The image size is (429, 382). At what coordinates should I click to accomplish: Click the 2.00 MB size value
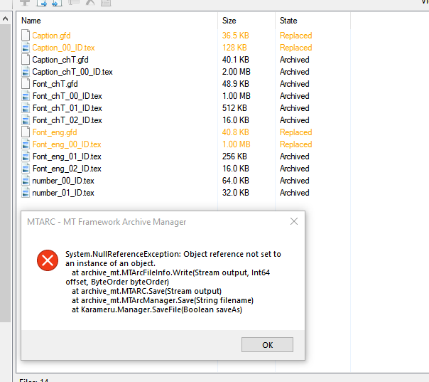(x=236, y=72)
